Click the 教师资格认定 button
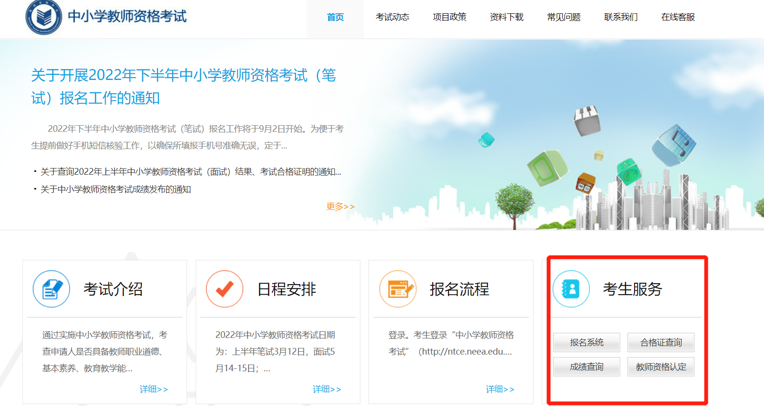 [x=661, y=366]
